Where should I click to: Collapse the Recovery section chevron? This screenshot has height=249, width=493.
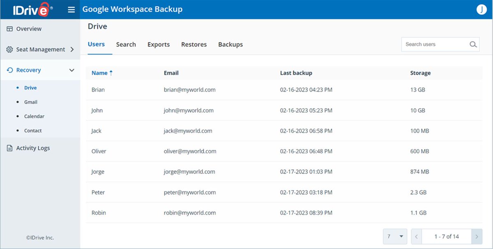tap(72, 70)
